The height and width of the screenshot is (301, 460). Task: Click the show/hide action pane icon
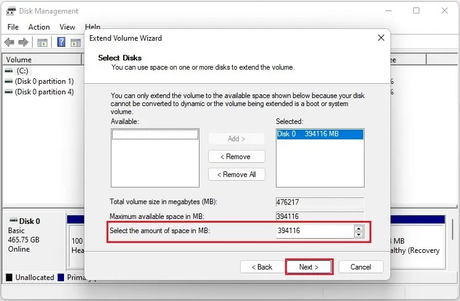click(x=76, y=43)
